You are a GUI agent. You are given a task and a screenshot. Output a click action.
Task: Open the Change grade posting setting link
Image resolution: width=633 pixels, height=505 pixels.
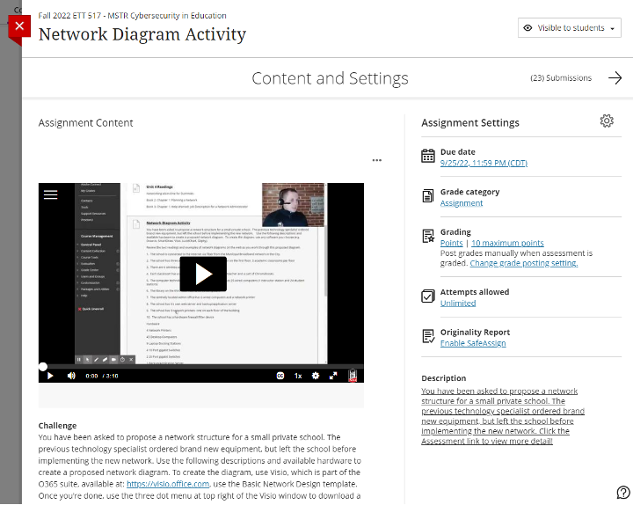[523, 263]
